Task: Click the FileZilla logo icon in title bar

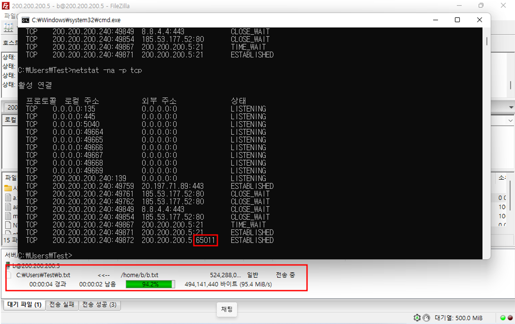Action: tap(6, 6)
